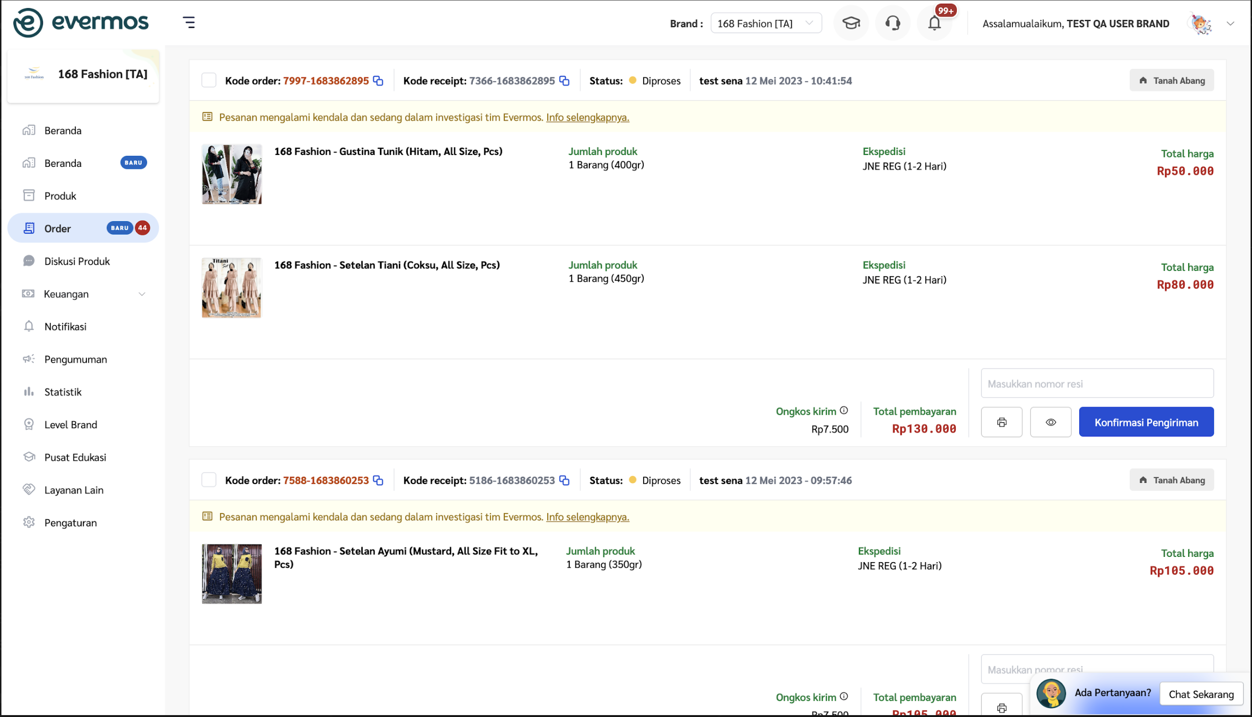Open the headset customer support icon
Screen dimensions: 1252x717
(892, 23)
